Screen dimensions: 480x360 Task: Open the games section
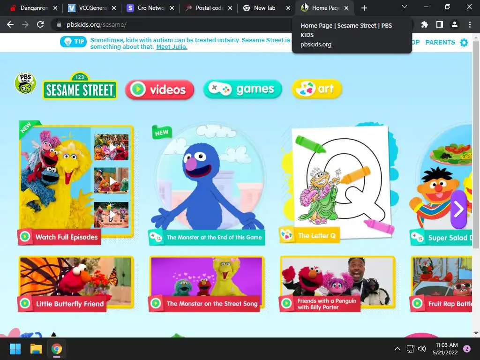[x=242, y=89]
